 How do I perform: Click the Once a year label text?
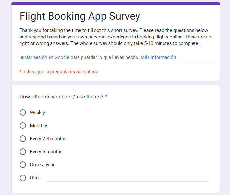(x=42, y=165)
